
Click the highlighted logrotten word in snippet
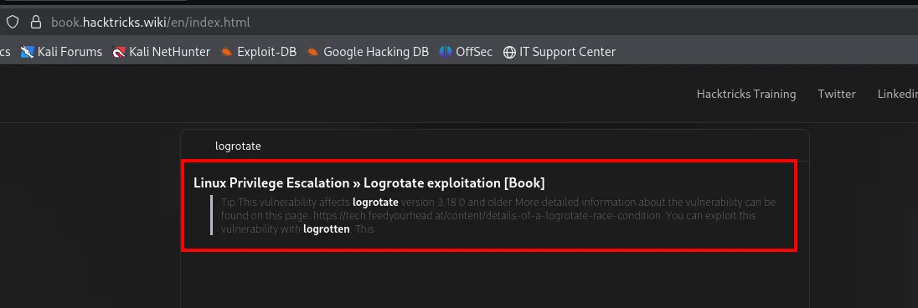point(326,229)
